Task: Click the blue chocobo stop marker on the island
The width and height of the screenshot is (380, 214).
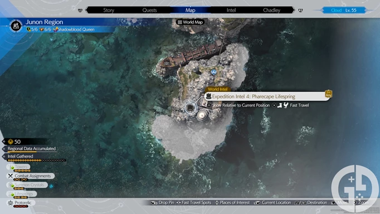Action: tap(213, 72)
